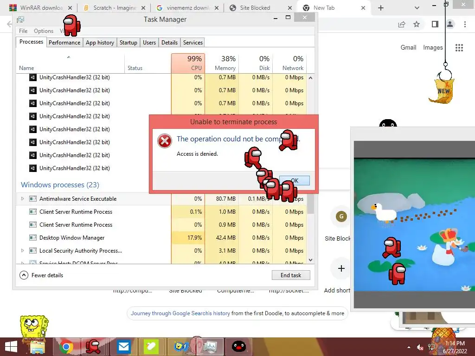This screenshot has width=475, height=356.
Task: Click the Windows processes (23) group header
Action: (x=60, y=184)
